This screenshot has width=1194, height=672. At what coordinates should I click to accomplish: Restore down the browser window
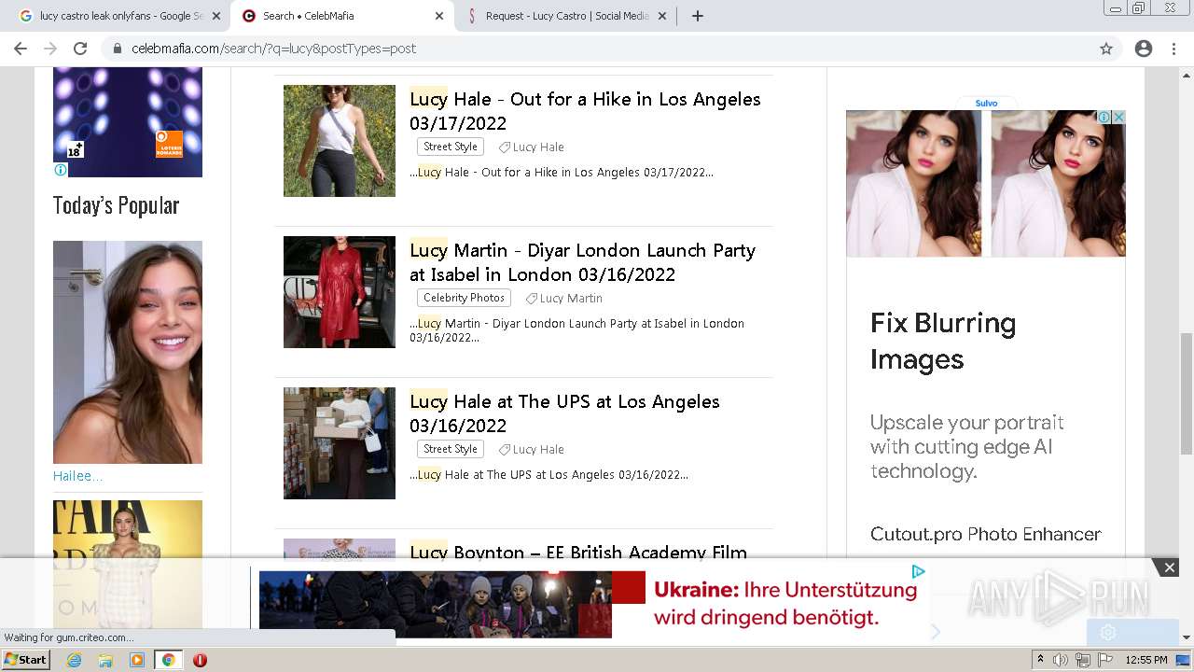1139,8
